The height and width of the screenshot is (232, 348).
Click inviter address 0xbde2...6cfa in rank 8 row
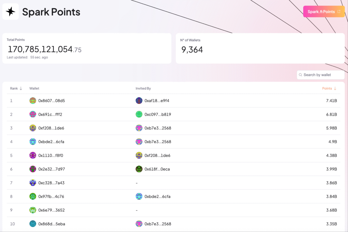157,196
